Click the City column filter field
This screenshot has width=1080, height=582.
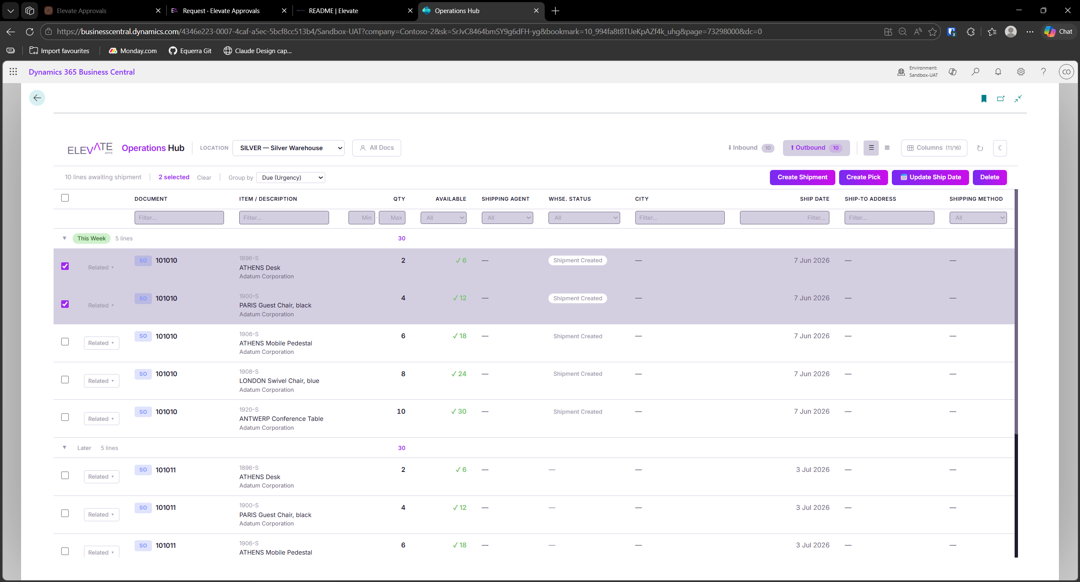680,218
